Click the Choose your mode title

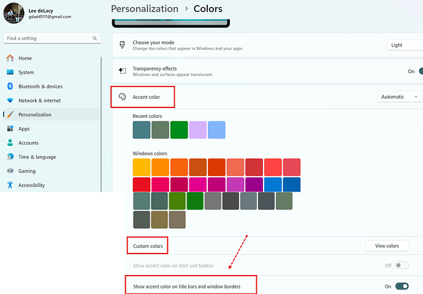tap(153, 42)
